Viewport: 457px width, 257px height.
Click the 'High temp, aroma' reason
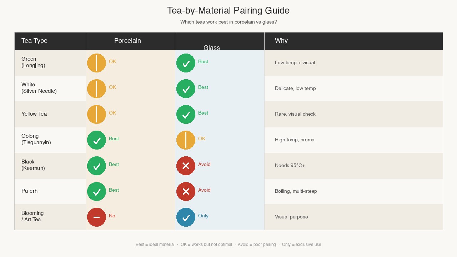(295, 140)
